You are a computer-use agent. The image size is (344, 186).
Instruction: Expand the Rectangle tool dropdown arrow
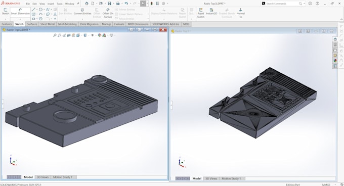point(36,14)
